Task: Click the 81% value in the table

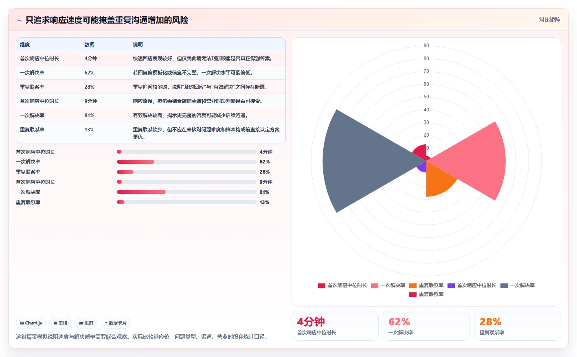Action: point(90,115)
